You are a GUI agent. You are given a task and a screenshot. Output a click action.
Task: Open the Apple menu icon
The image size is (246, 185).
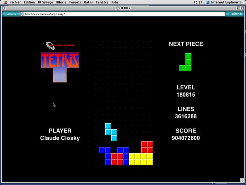point(6,2)
